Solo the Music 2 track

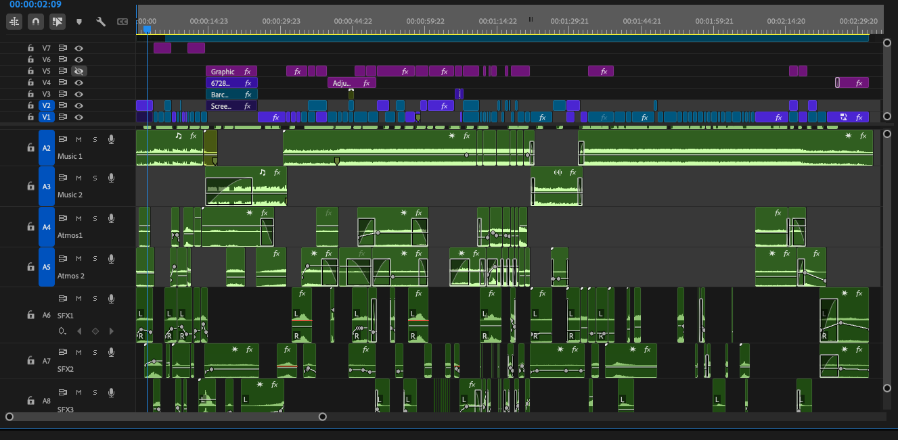click(95, 178)
